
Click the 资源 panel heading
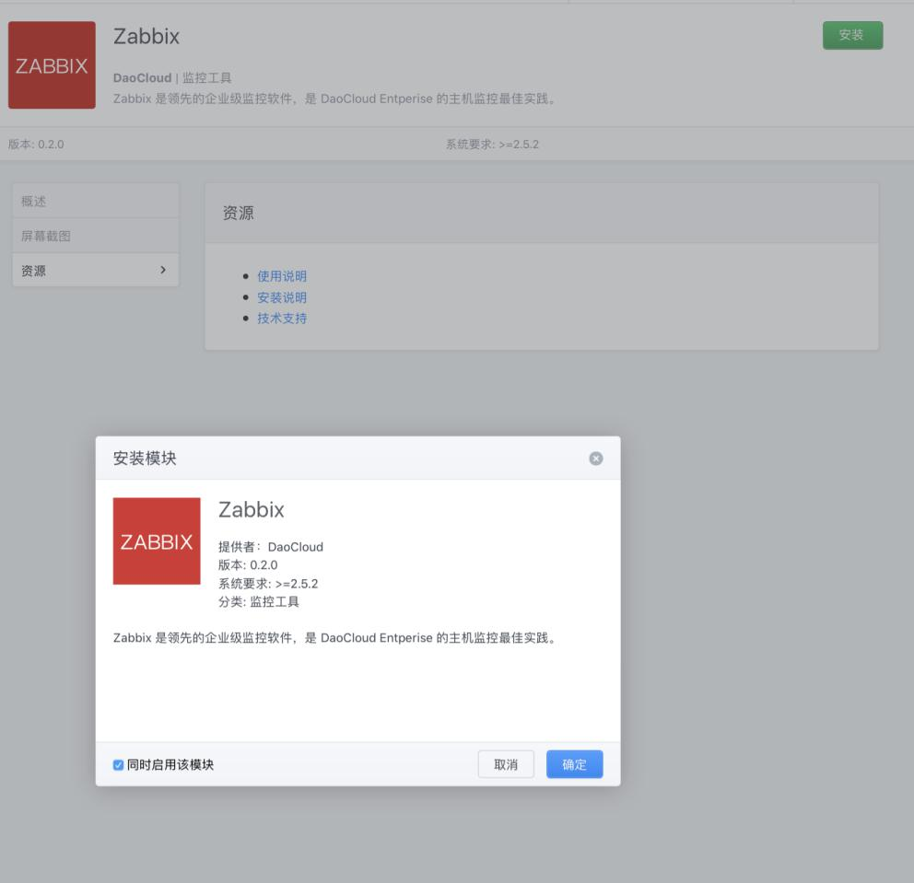click(x=239, y=214)
